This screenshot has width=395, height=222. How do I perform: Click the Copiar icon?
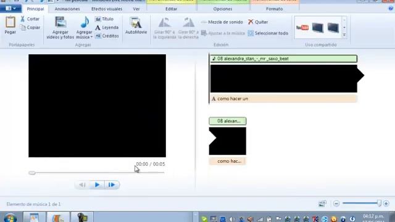pyautogui.click(x=23, y=27)
